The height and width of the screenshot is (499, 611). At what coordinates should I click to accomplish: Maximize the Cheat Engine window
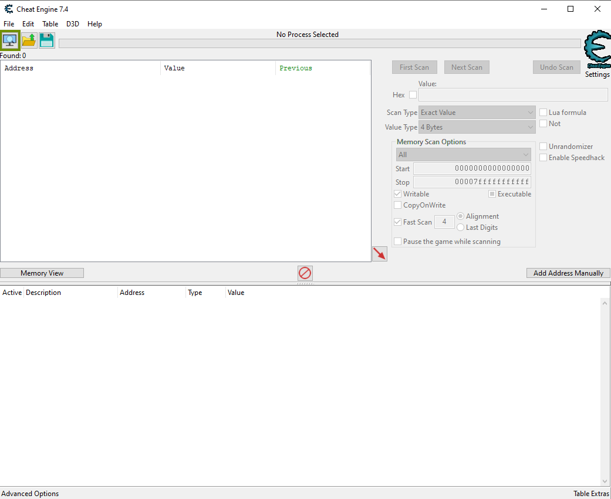click(571, 9)
